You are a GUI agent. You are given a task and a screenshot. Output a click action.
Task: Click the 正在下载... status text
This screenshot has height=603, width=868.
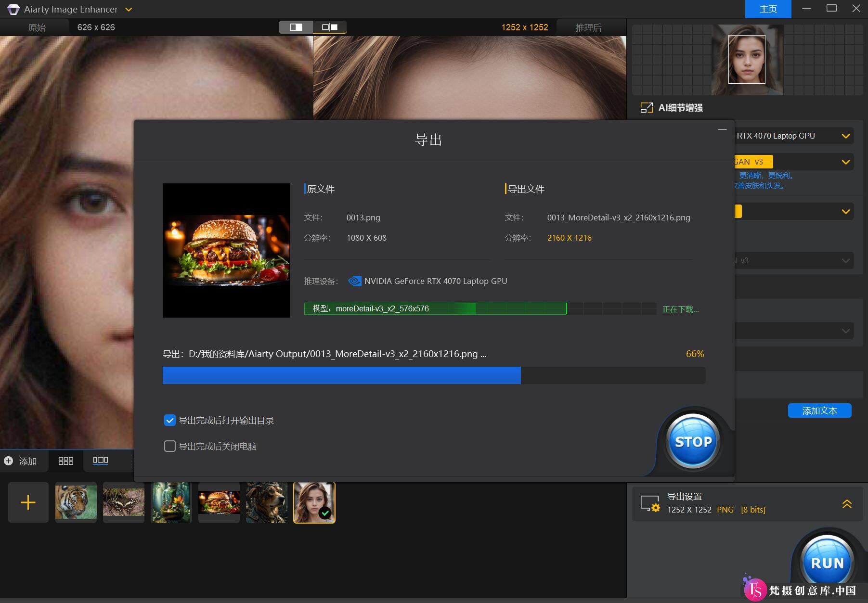[x=681, y=309]
